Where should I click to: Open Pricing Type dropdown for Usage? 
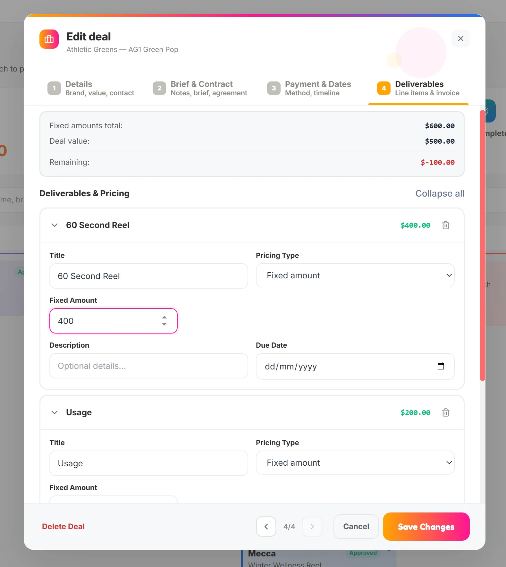click(355, 463)
